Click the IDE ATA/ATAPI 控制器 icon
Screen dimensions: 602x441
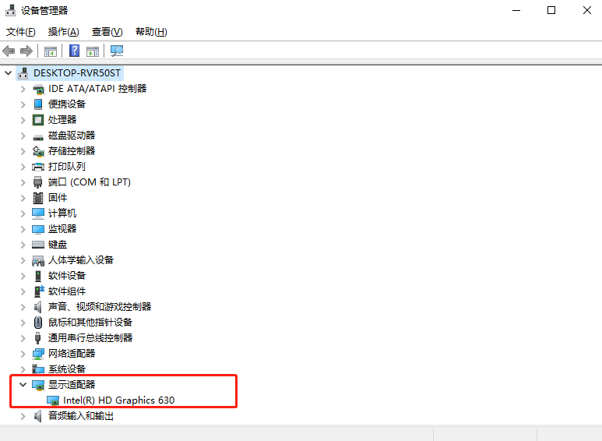tap(38, 89)
